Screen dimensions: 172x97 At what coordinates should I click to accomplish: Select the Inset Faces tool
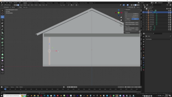click(x=2, y=43)
